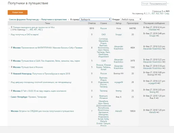Click the last-post icon in the Путешествие в Японию row
The height and width of the screenshot is (133, 174).
[x=164, y=68]
